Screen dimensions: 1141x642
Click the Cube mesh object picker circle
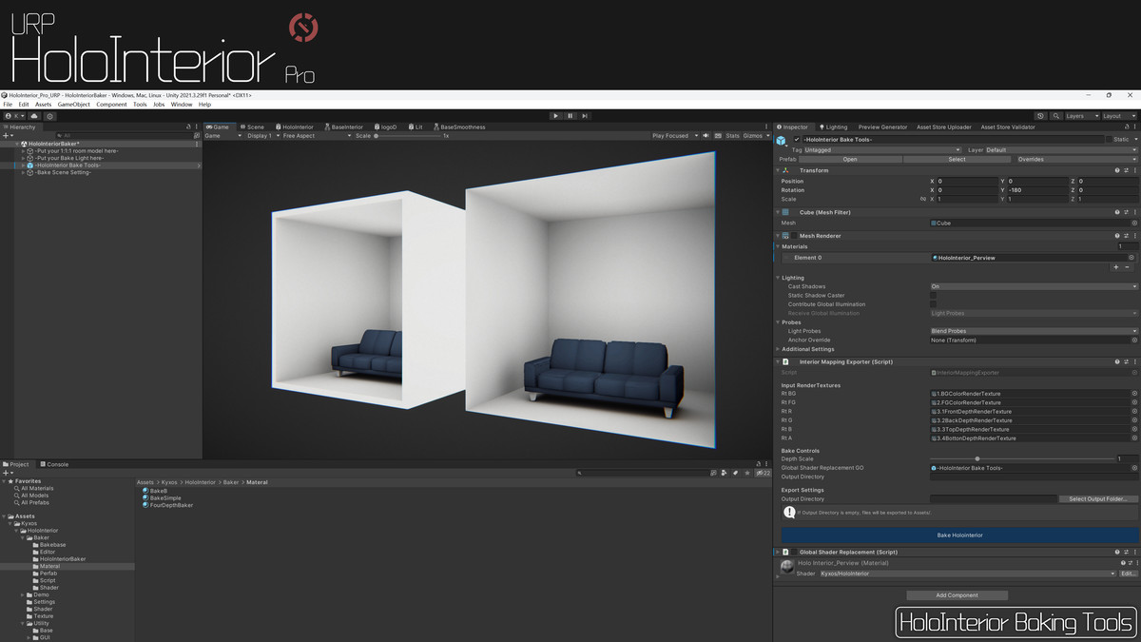pos(1133,223)
